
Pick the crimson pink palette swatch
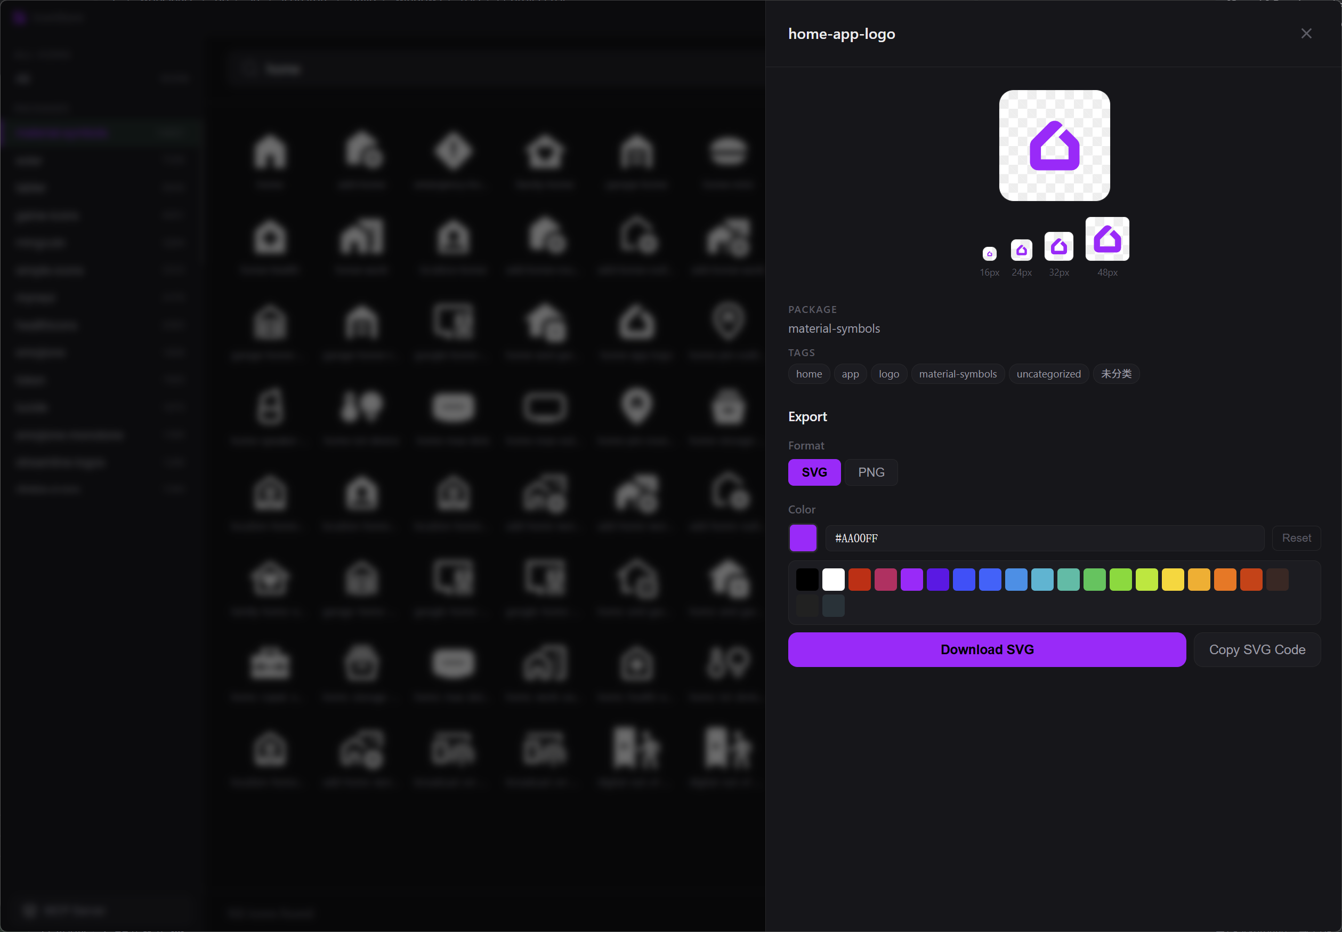click(885, 579)
